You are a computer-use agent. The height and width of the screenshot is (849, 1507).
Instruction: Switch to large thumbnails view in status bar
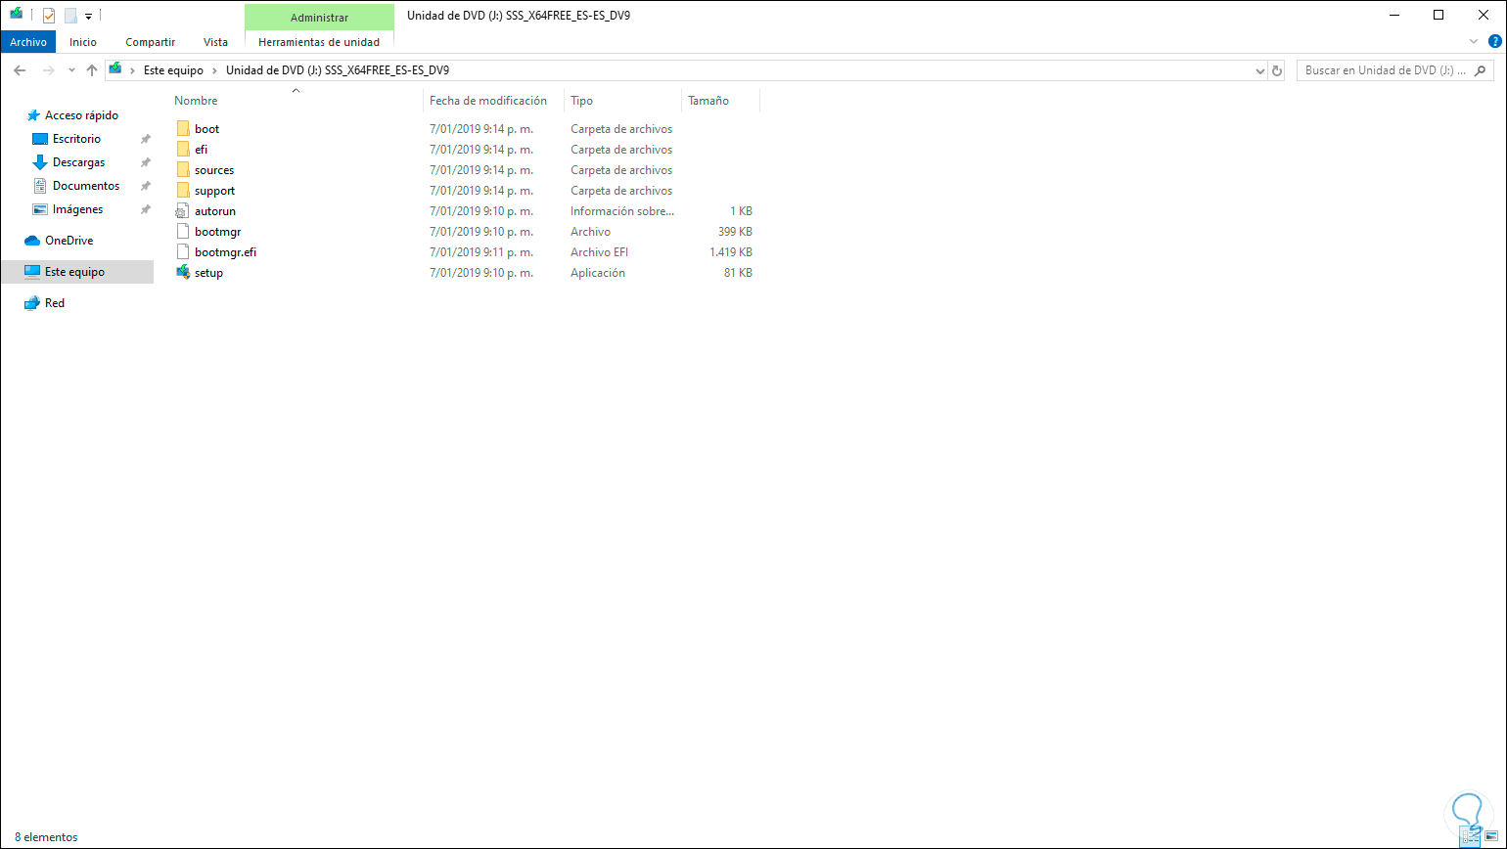click(x=1492, y=838)
